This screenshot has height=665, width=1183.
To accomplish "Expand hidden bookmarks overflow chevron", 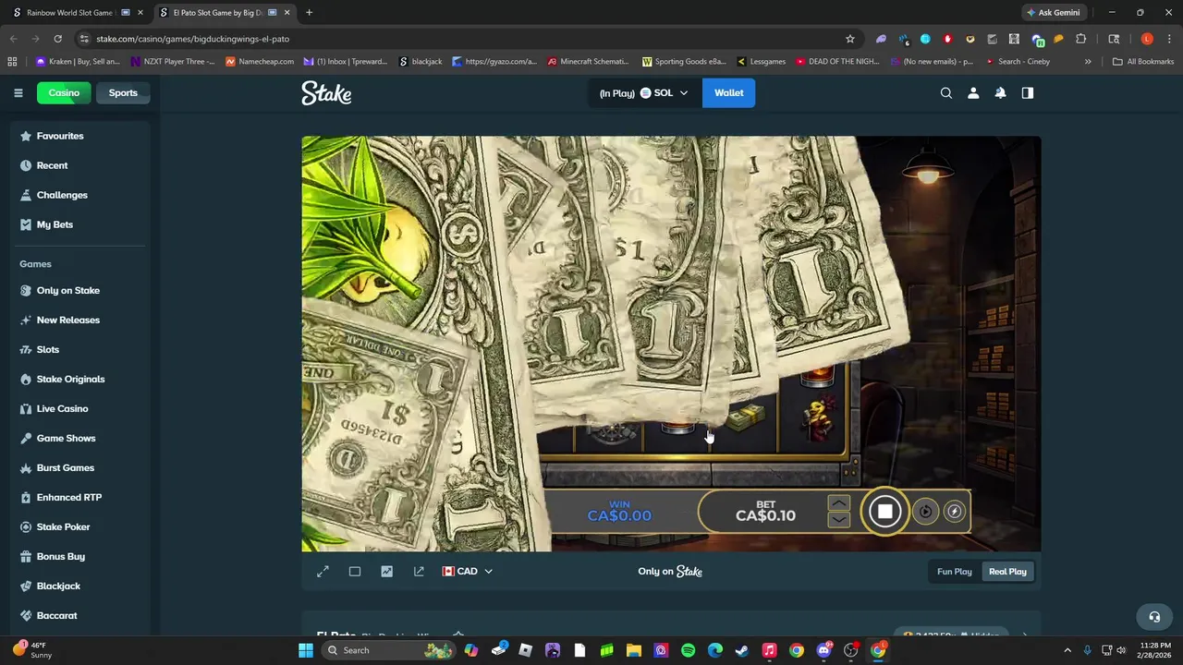I will tap(1088, 62).
